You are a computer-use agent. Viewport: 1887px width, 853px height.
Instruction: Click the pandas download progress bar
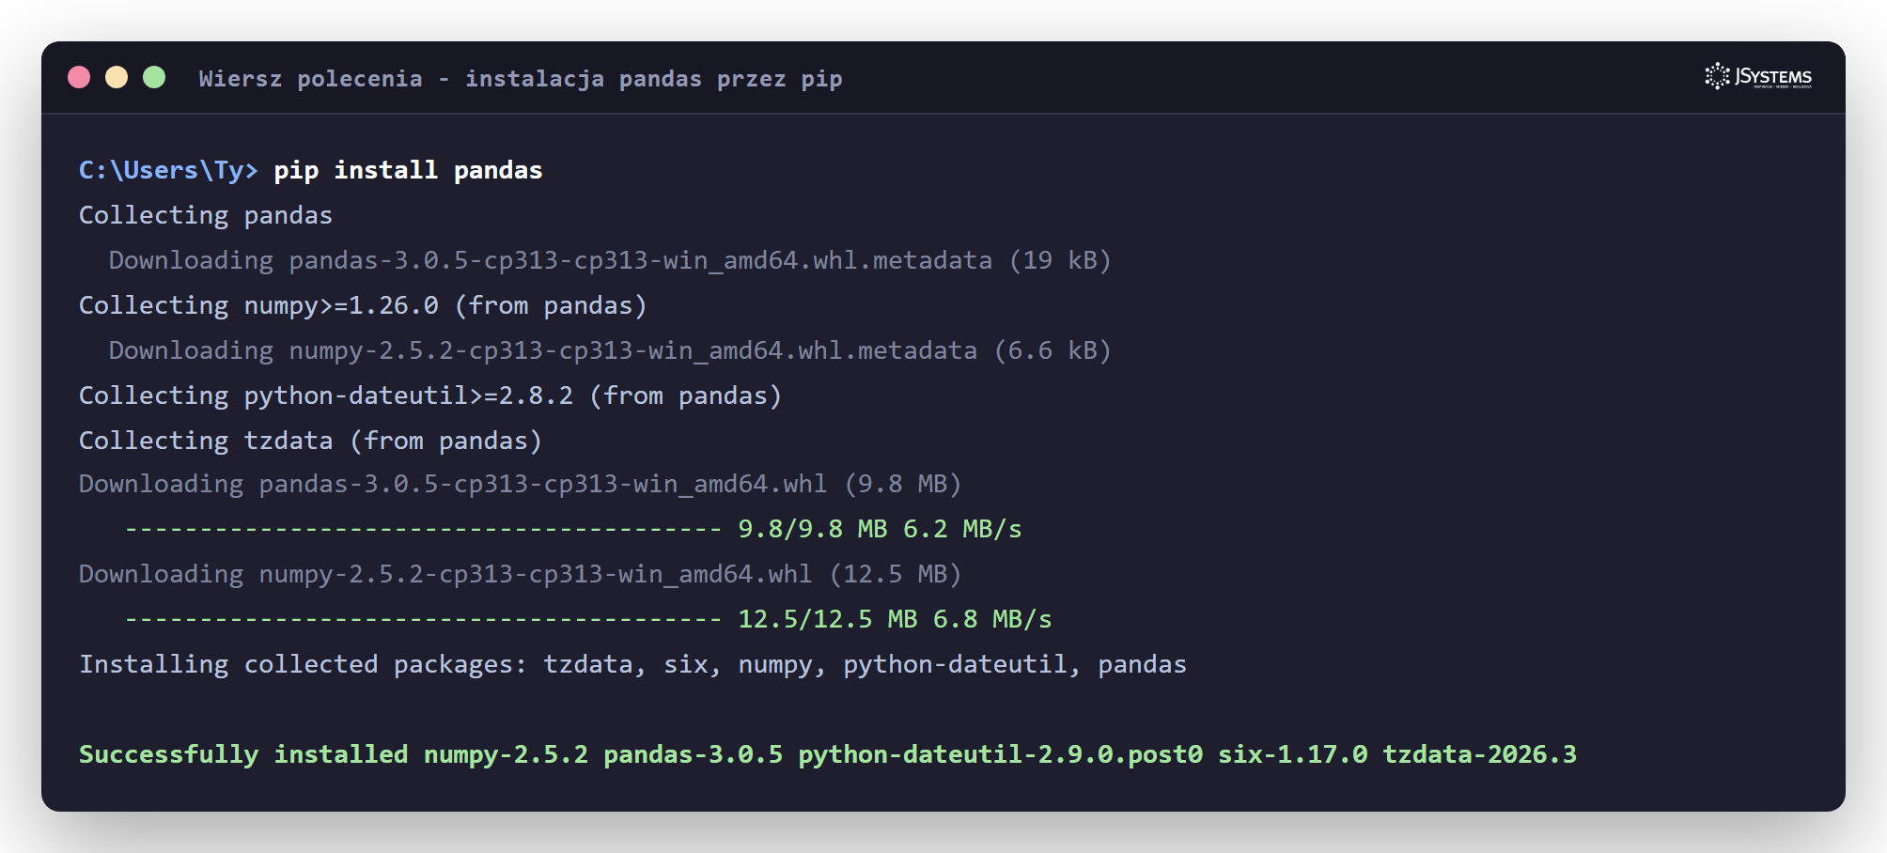pyautogui.click(x=423, y=530)
